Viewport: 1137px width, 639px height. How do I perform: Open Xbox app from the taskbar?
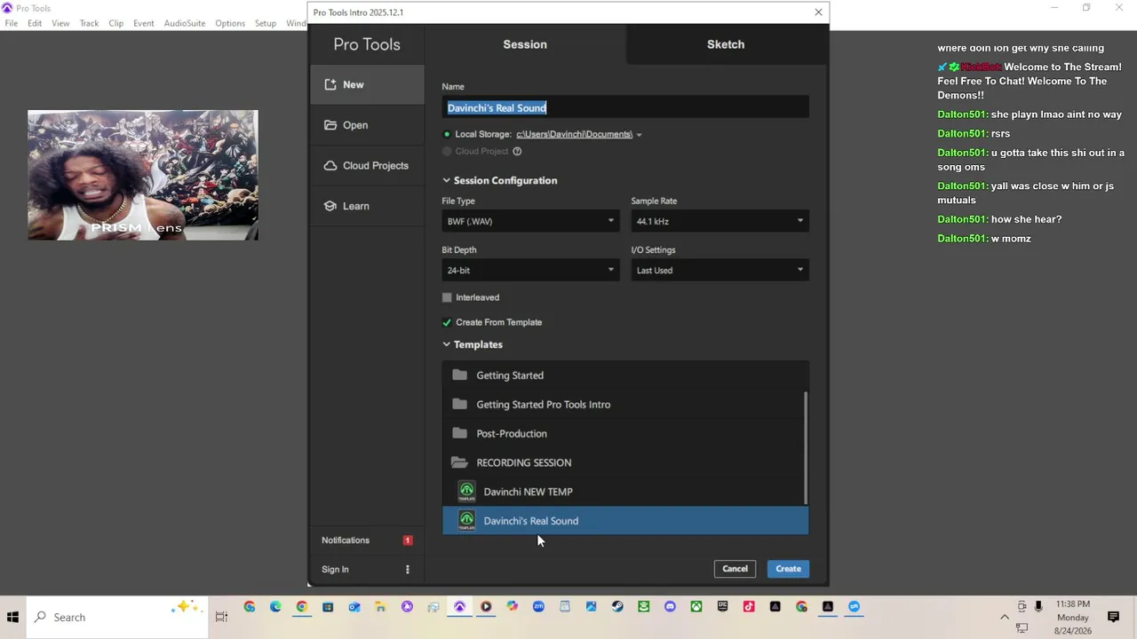pos(696,607)
